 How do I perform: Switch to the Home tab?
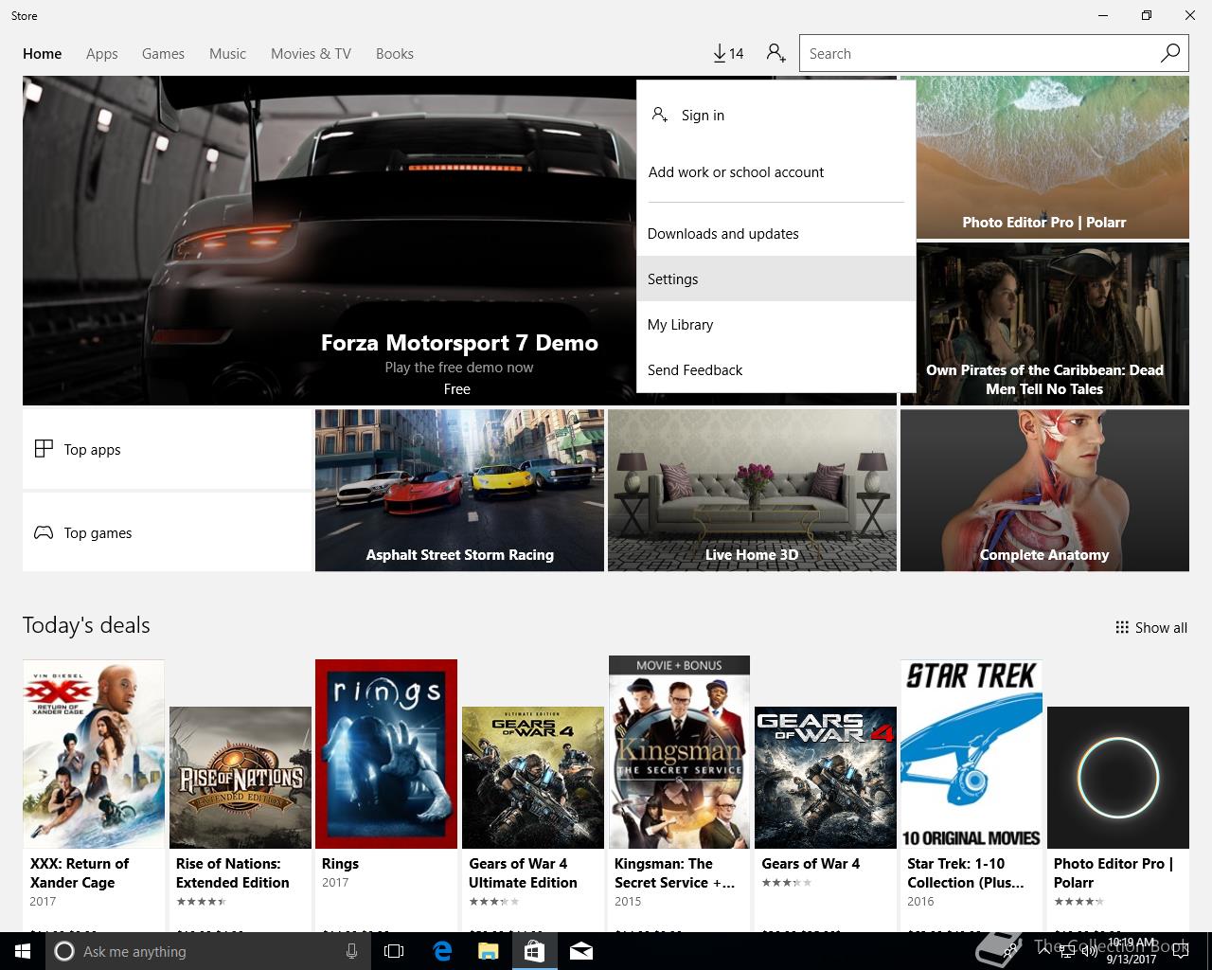click(43, 53)
